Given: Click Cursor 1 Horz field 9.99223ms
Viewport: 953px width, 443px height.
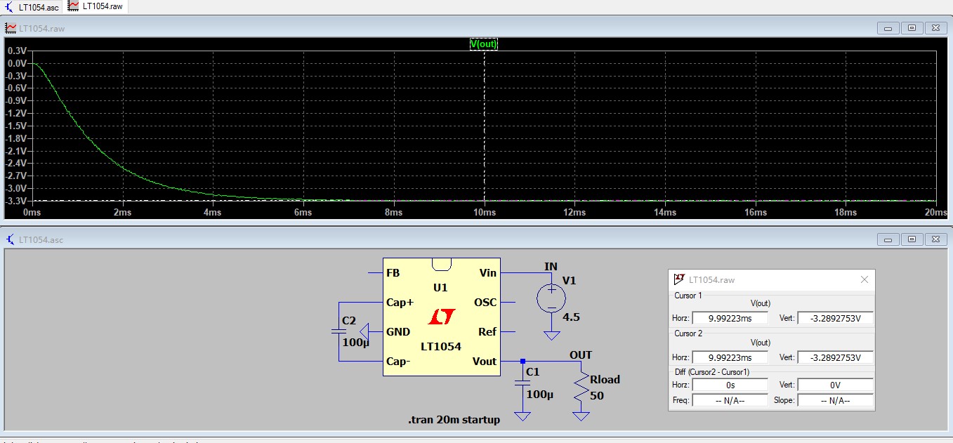Looking at the screenshot, I should [x=730, y=318].
